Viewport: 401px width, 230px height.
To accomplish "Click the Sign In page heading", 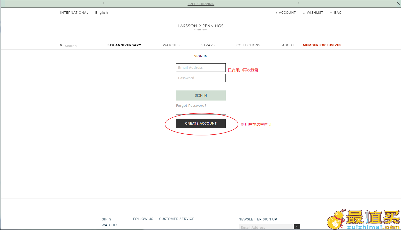I will coord(201,56).
